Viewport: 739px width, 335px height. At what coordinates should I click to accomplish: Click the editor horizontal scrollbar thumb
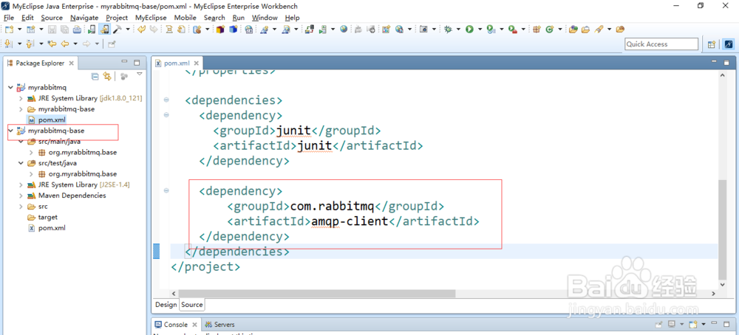tap(317, 293)
